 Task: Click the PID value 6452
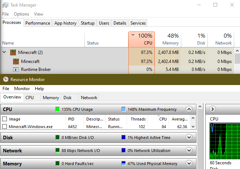(x=73, y=127)
